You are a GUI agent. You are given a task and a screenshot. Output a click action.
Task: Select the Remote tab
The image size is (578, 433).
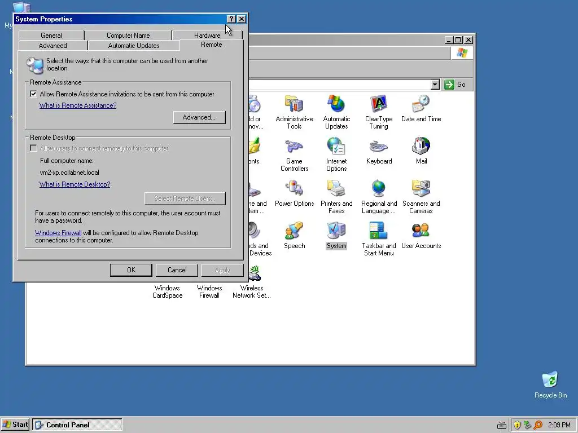[x=212, y=45]
